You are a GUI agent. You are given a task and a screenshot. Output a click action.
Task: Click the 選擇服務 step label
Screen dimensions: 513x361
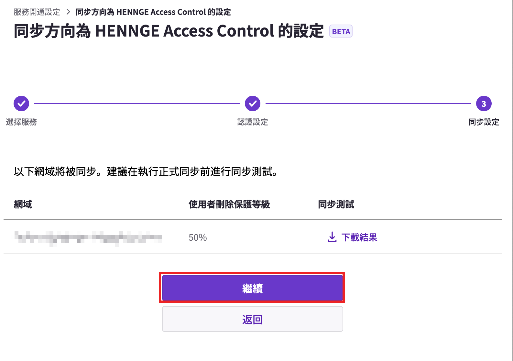[21, 122]
